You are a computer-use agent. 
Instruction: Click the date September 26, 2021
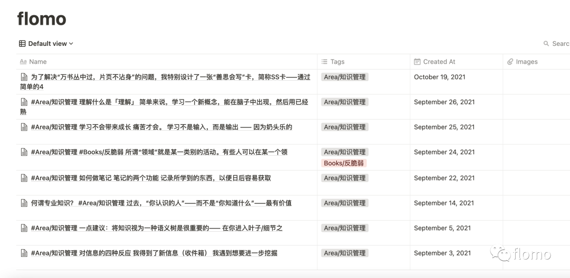click(x=444, y=102)
